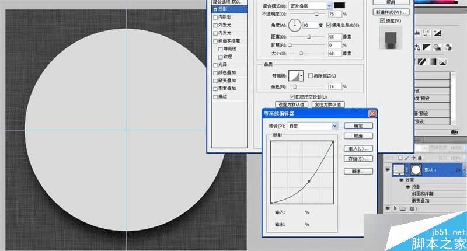Click the 距离 distance slider handle
Screen dimensions: 467x251
coord(309,37)
